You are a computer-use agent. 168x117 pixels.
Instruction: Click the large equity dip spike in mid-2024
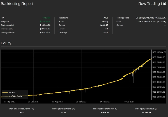pyautogui.click(x=134, y=78)
